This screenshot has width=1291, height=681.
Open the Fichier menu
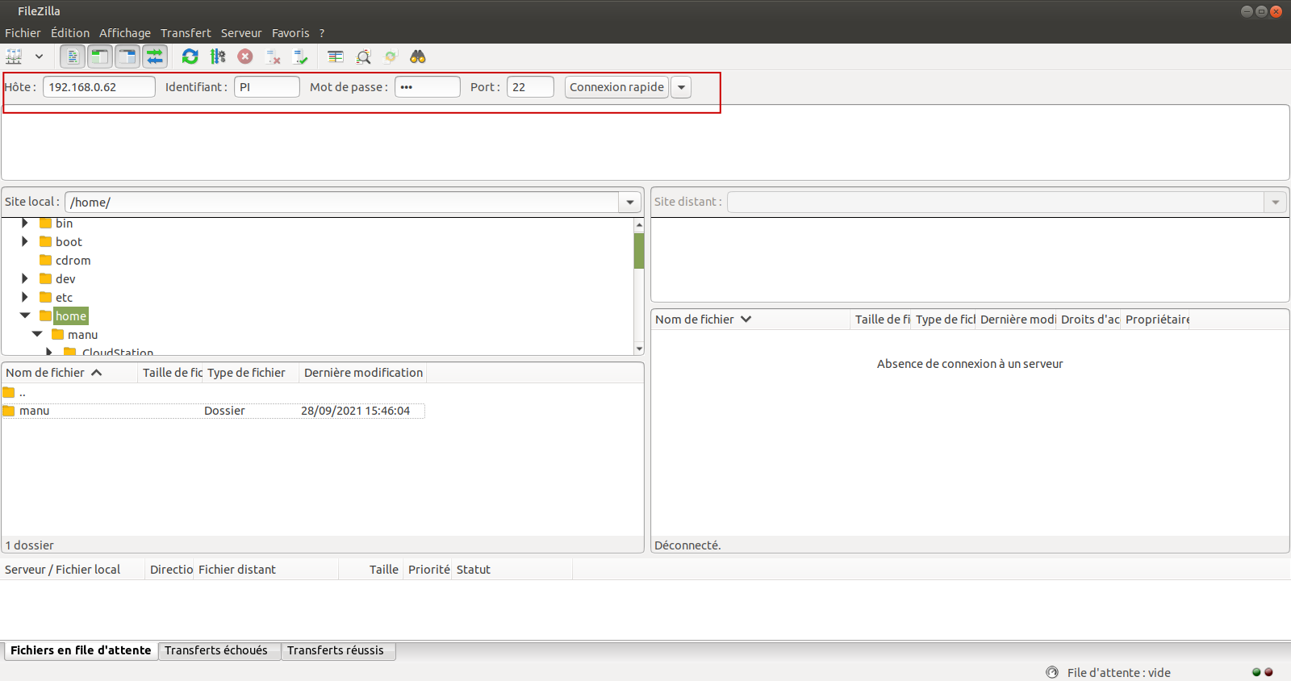(x=23, y=33)
